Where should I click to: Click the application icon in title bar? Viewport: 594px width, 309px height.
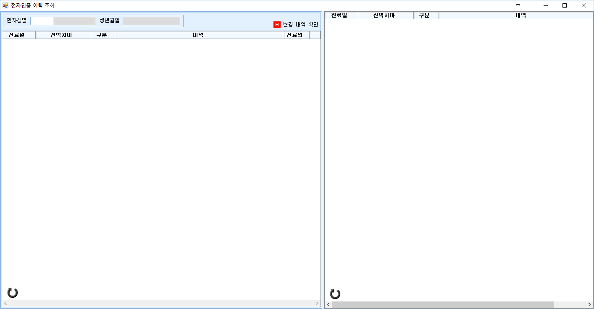pyautogui.click(x=5, y=5)
